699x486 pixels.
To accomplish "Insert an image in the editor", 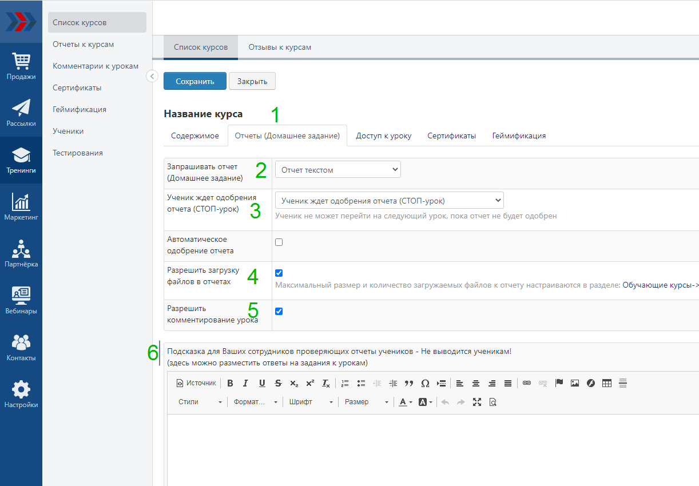I will point(575,383).
